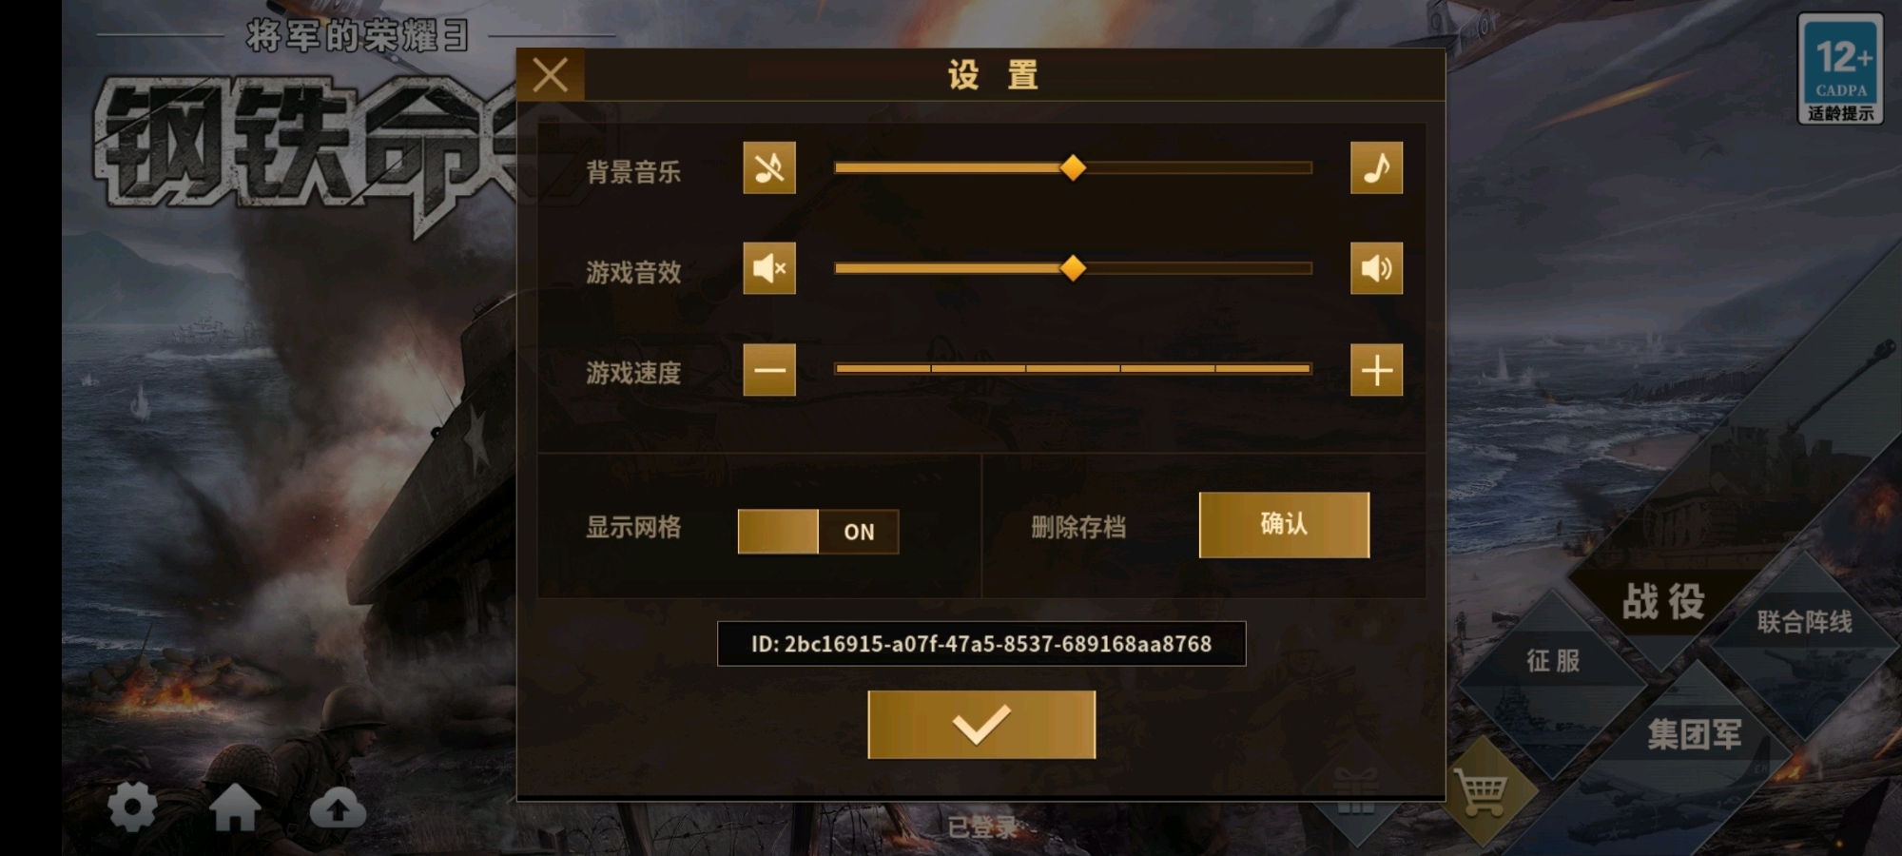Image resolution: width=1902 pixels, height=856 pixels.
Task: Maximize sound effects with loud speaker icon
Action: (x=1376, y=268)
